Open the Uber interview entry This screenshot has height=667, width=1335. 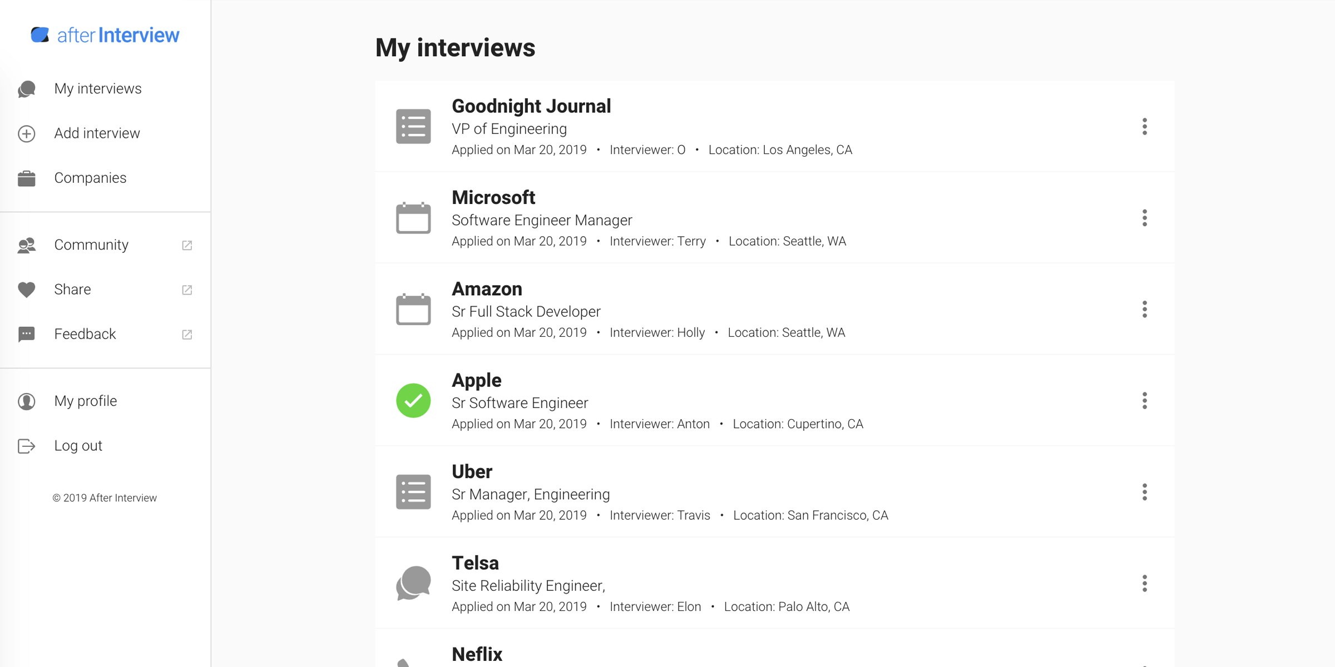pyautogui.click(x=774, y=492)
